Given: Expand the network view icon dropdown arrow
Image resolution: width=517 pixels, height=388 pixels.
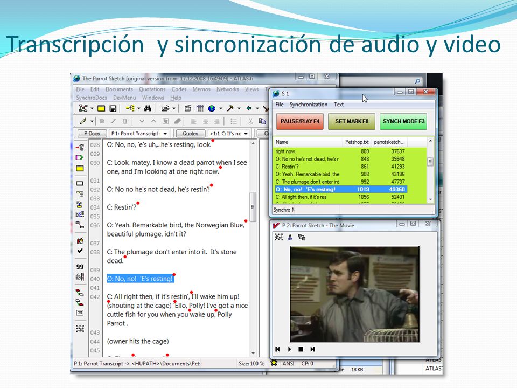Looking at the screenshot, I should coord(92,108).
